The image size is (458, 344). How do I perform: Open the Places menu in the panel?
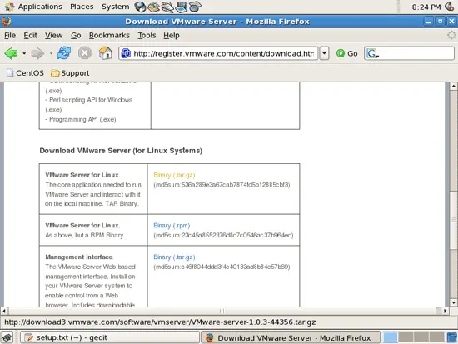tap(82, 7)
